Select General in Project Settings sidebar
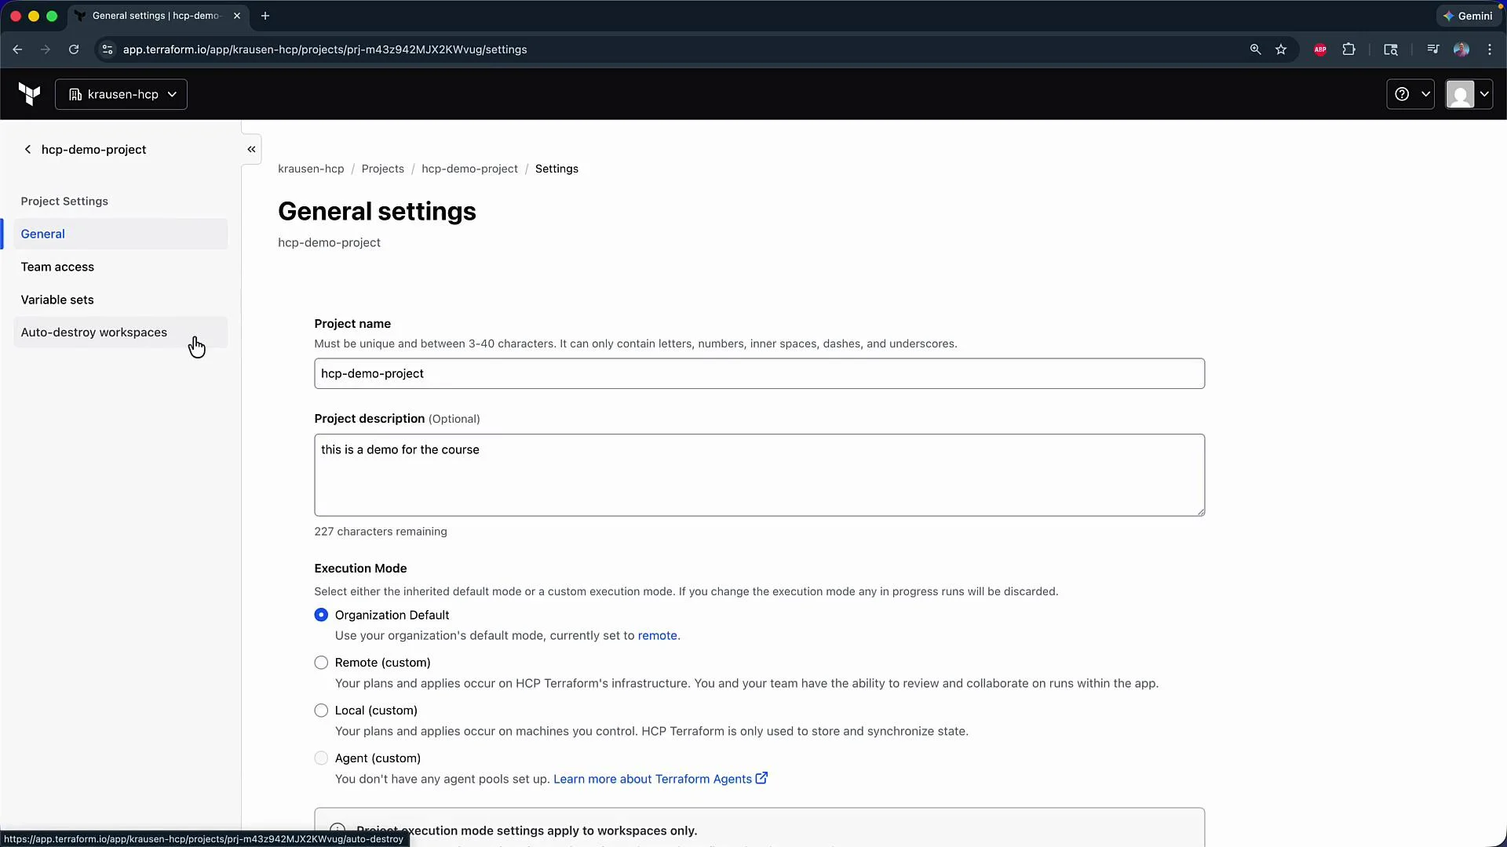Image resolution: width=1507 pixels, height=847 pixels. (120, 234)
